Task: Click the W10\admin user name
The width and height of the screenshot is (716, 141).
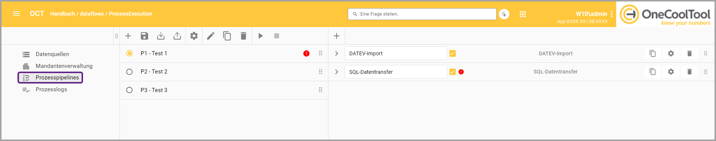Action: click(x=591, y=14)
